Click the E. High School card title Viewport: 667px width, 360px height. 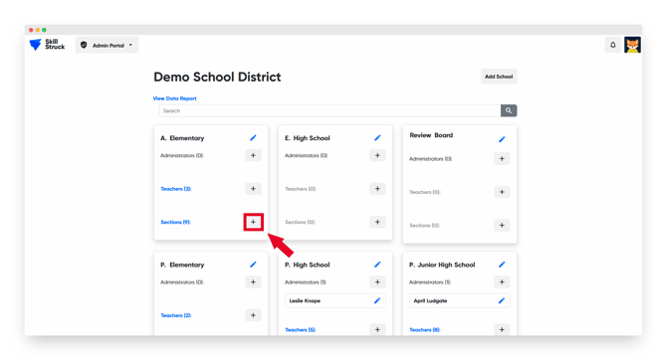(x=308, y=138)
